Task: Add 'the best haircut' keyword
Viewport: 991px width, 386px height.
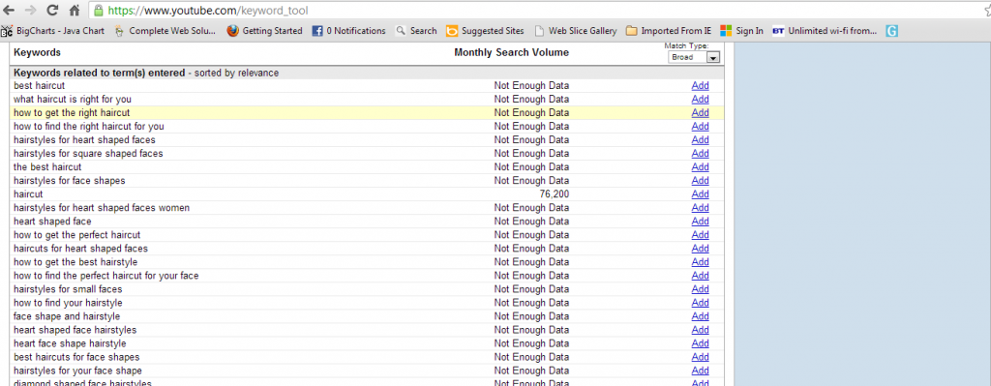Action: coord(701,166)
